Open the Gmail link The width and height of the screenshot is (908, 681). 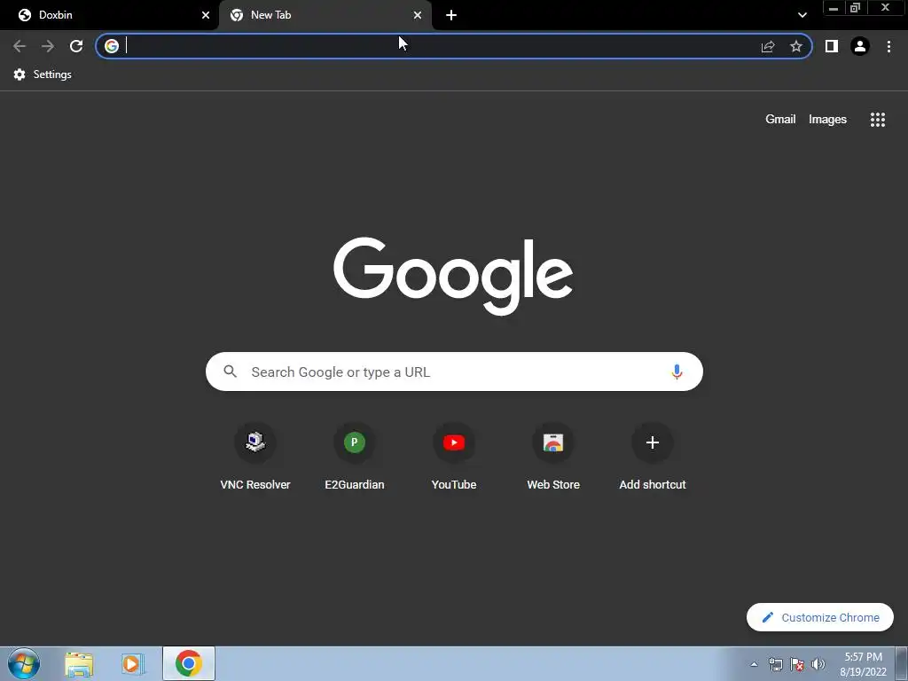tap(780, 120)
